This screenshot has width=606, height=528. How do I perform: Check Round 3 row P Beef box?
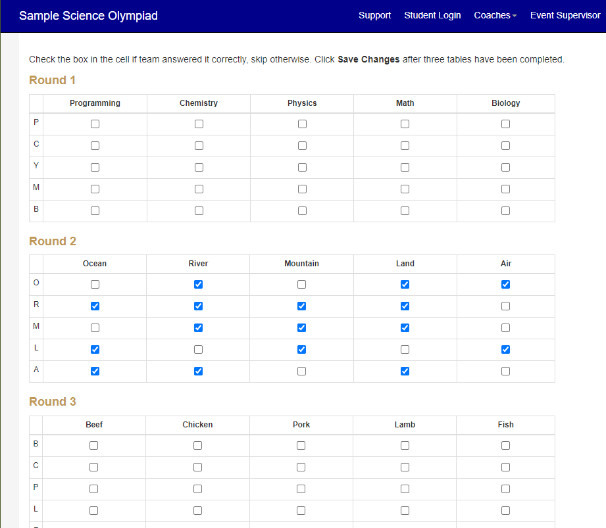click(x=94, y=489)
